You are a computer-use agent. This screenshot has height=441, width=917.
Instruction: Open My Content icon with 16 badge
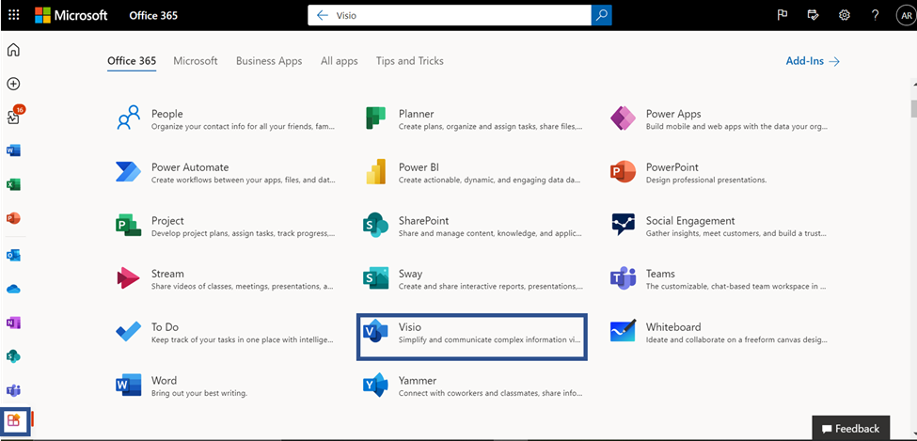coord(14,116)
